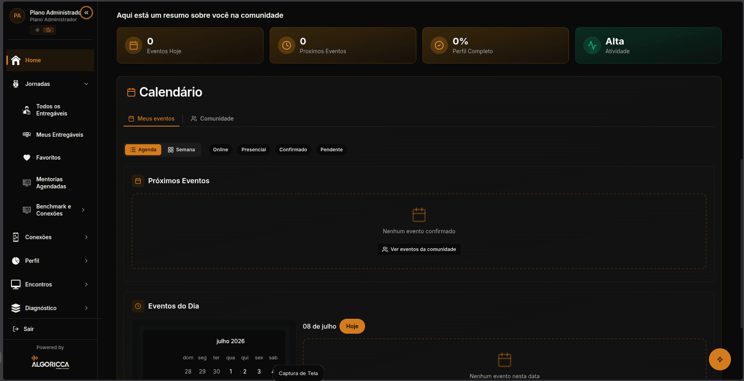Filter events by Presencial chip
This screenshot has height=381, width=744.
click(x=254, y=150)
